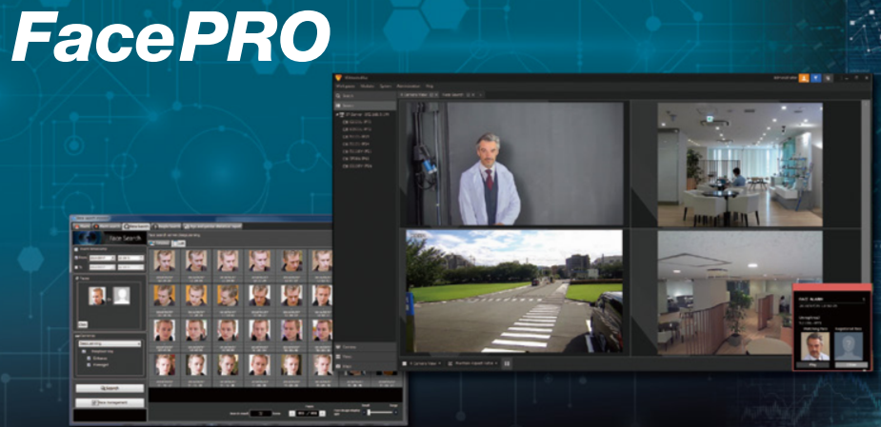Select the Face Search tab in the search window
Screen dimensions: 881x427
pos(136,226)
